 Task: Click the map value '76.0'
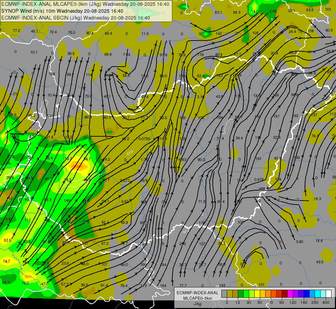coord(25,283)
